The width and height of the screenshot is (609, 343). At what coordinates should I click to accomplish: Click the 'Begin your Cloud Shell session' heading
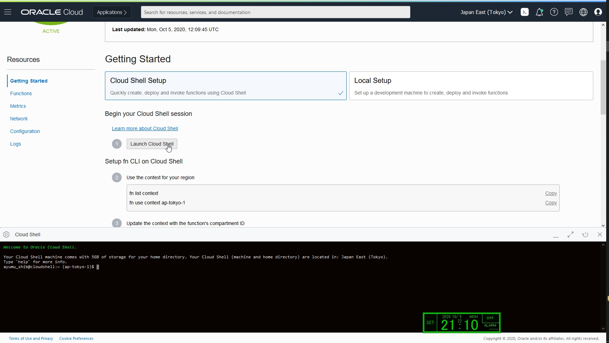pos(148,114)
